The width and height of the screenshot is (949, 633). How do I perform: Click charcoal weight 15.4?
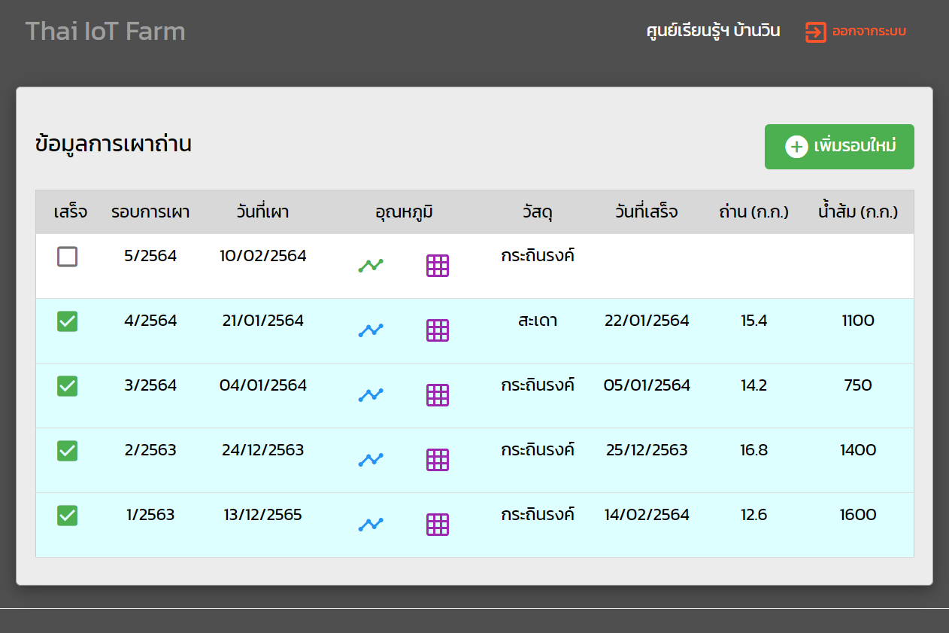(x=753, y=321)
